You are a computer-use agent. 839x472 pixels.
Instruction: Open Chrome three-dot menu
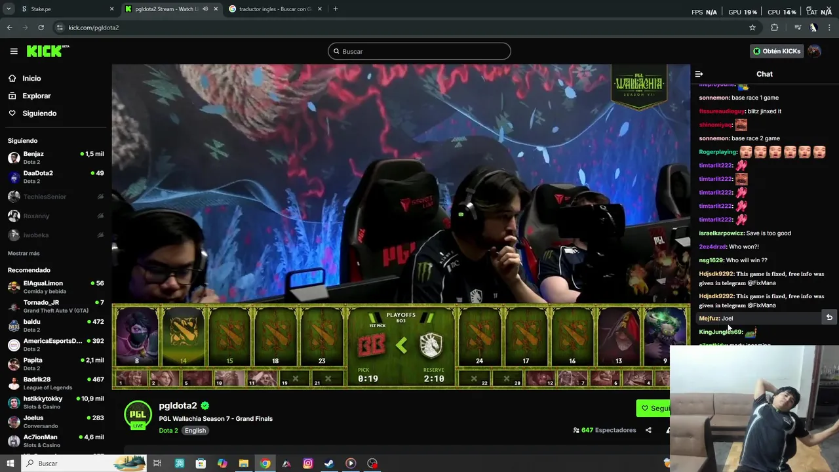point(830,28)
